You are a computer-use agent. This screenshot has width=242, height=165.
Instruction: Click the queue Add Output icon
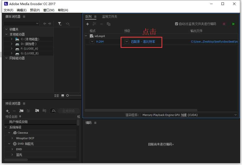point(94,24)
